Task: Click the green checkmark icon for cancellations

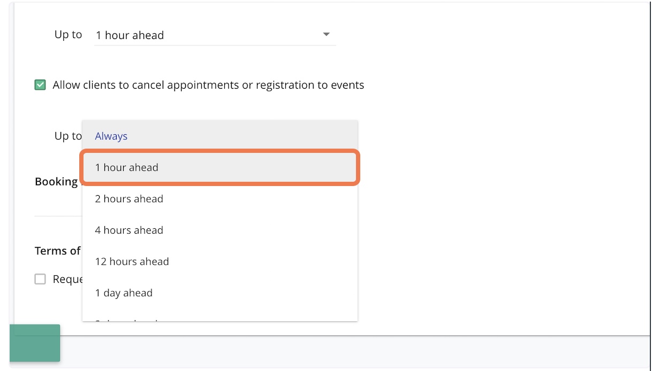Action: click(40, 85)
